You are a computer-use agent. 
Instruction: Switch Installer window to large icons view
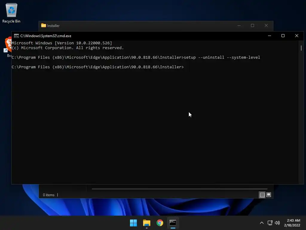tap(269, 195)
